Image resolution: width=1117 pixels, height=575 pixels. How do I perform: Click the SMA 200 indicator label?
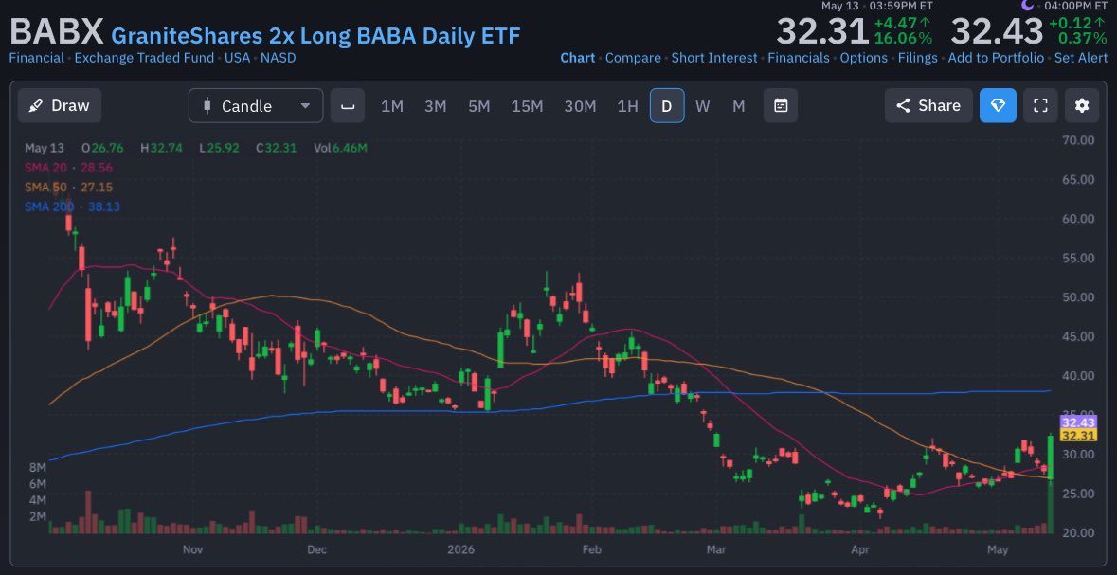[x=51, y=207]
